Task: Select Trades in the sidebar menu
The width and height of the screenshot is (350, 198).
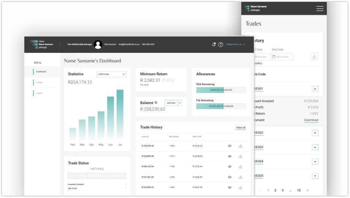Action: (x=39, y=82)
